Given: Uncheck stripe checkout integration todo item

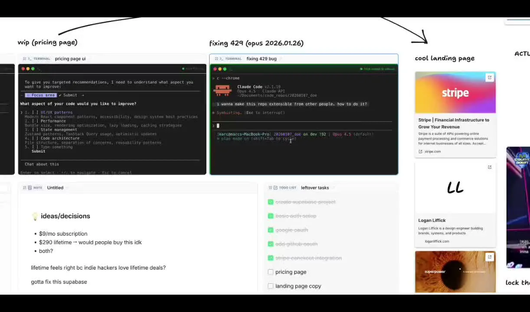Looking at the screenshot, I should pyautogui.click(x=271, y=258).
